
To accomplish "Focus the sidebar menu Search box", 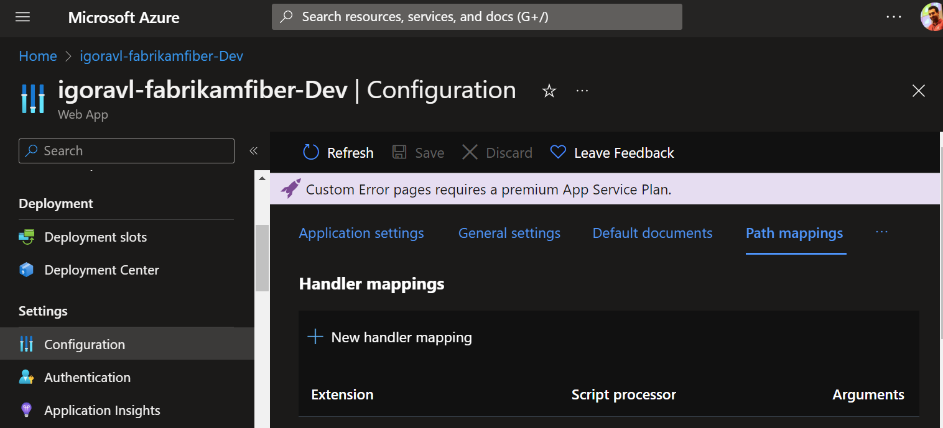I will (126, 151).
